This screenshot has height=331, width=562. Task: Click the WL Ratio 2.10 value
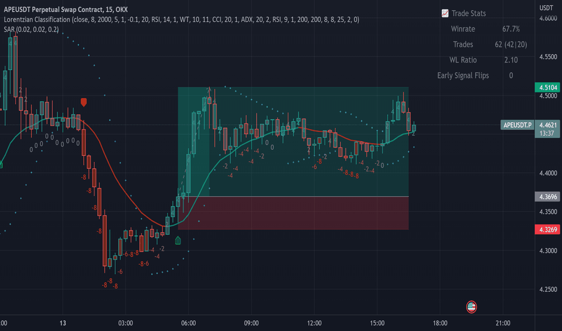point(511,60)
